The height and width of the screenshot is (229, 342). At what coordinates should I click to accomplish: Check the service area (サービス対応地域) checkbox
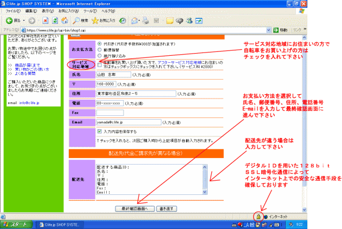coord(99,64)
